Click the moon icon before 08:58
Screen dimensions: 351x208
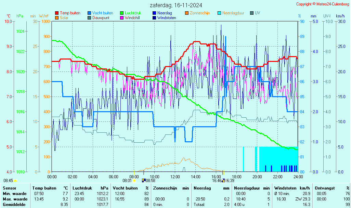click(x=144, y=180)
